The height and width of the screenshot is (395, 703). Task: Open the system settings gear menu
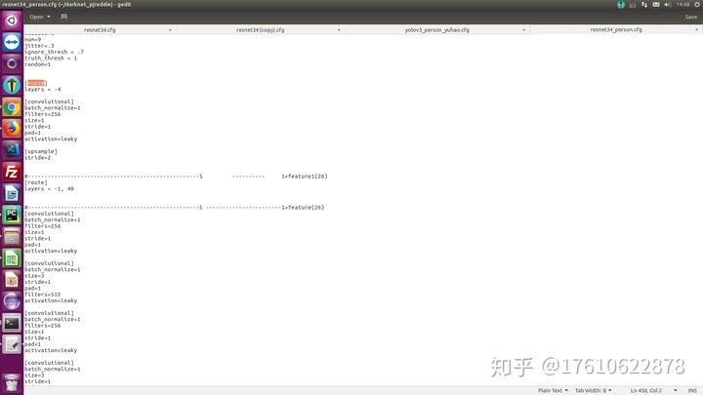pyautogui.click(x=695, y=5)
